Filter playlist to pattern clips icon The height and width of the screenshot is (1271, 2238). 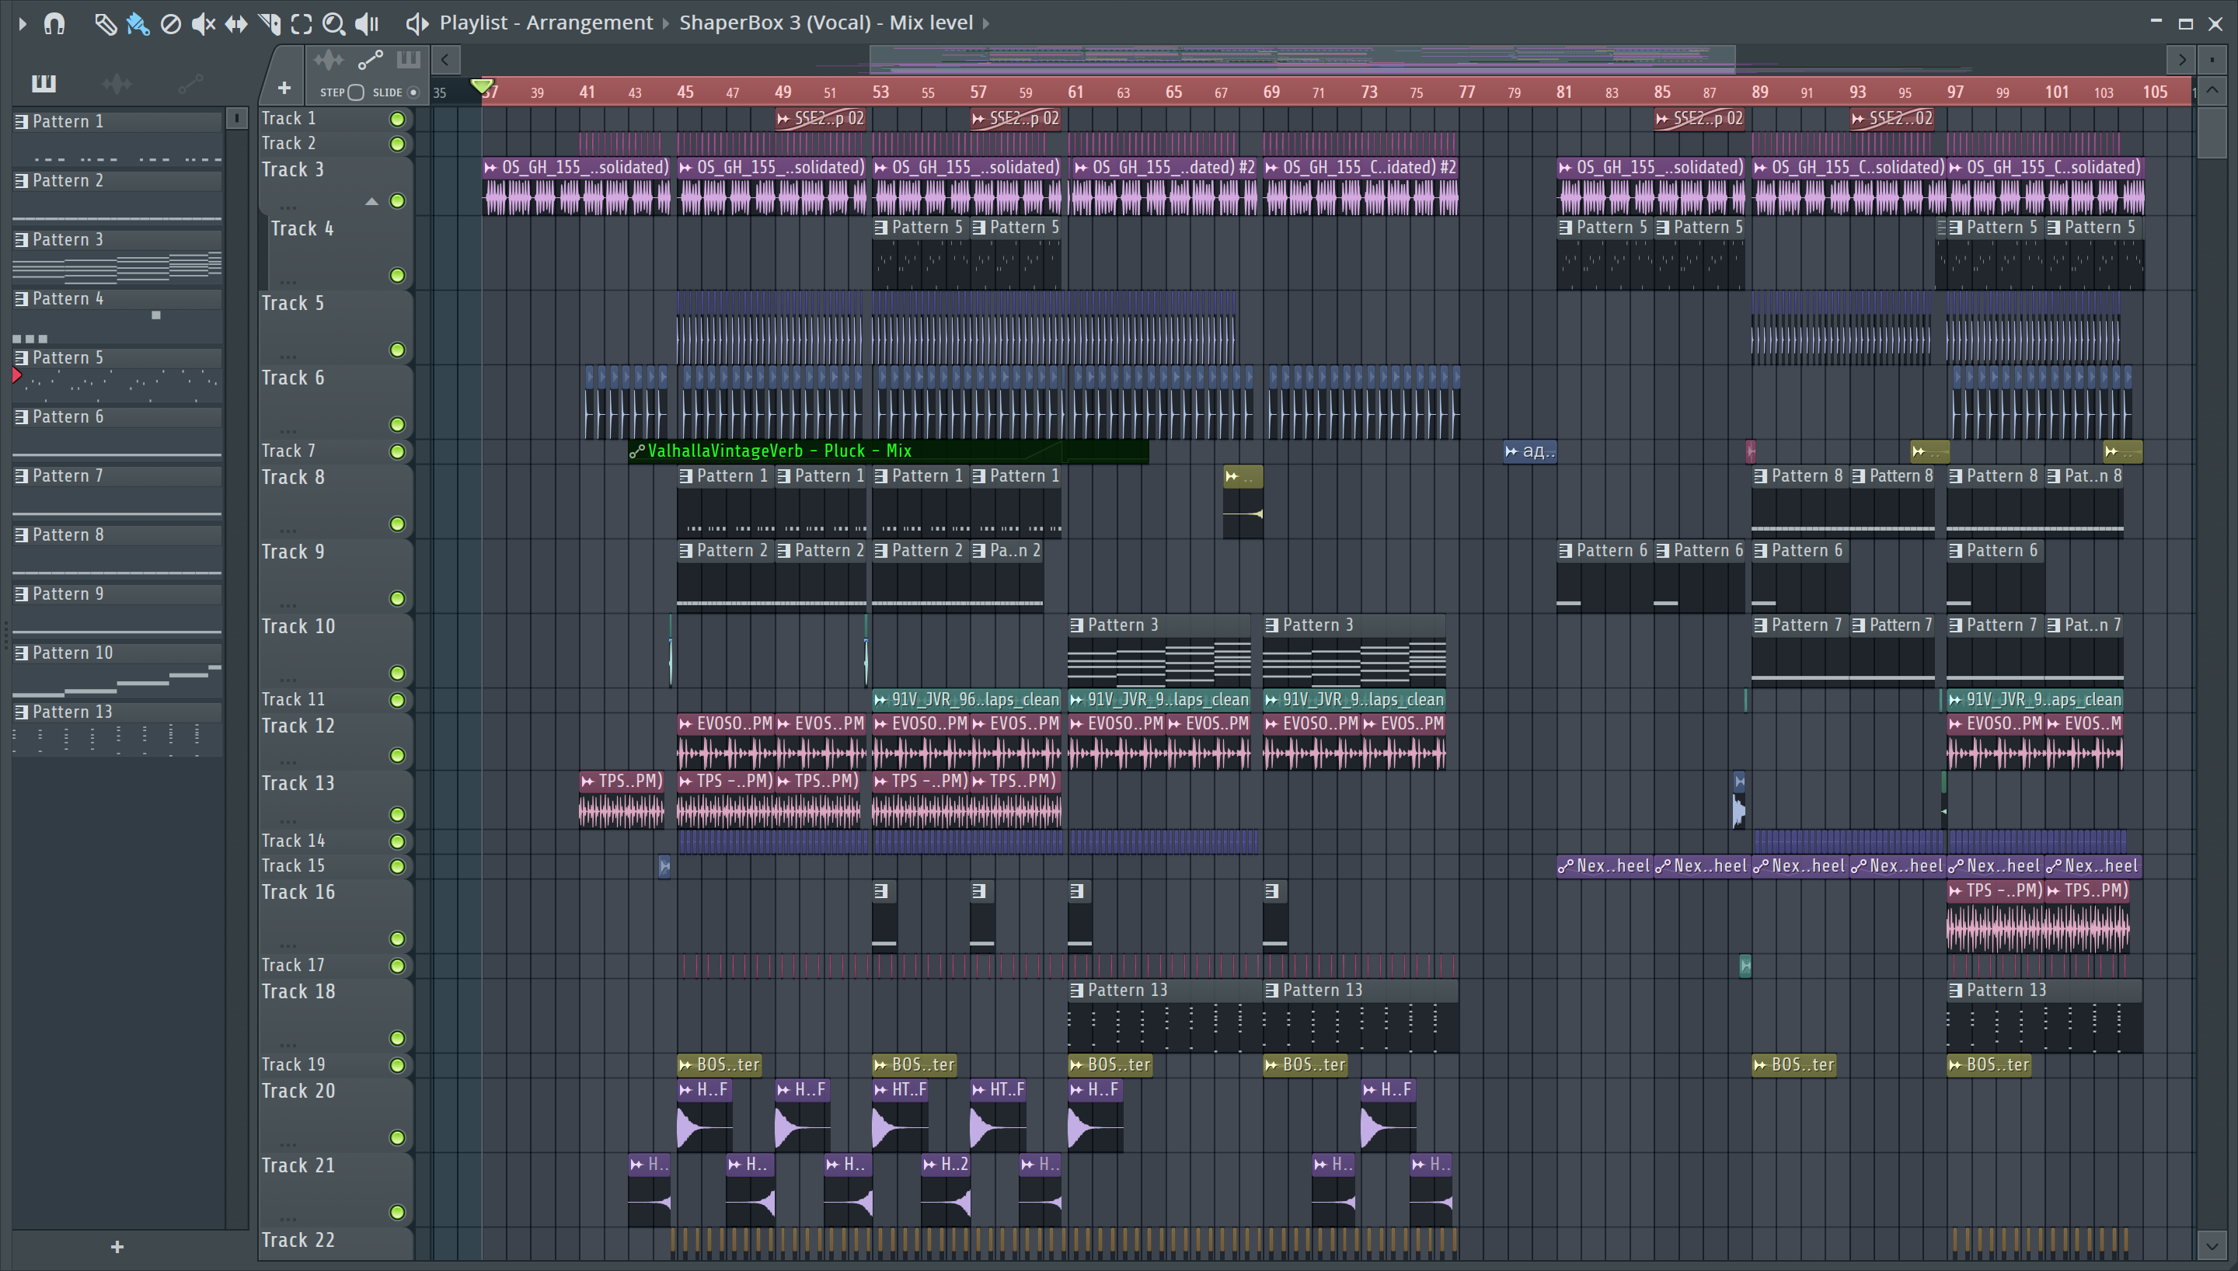click(408, 61)
